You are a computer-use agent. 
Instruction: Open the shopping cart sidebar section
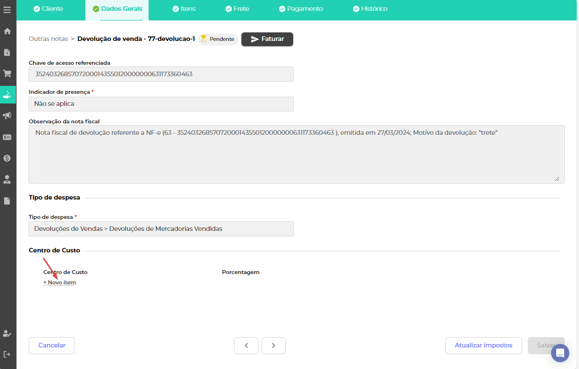[7, 73]
